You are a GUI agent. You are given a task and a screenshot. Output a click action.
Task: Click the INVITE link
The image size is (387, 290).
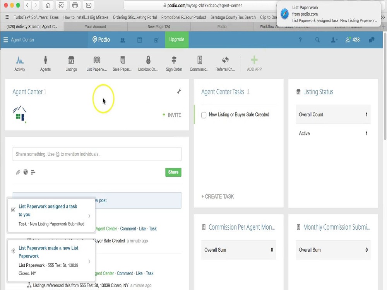tap(172, 115)
